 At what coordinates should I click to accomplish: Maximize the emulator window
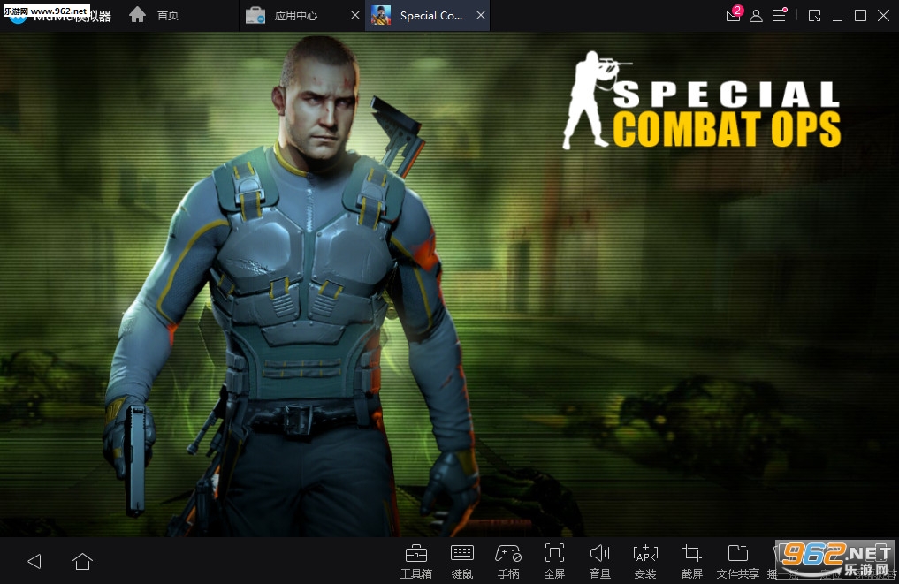860,16
